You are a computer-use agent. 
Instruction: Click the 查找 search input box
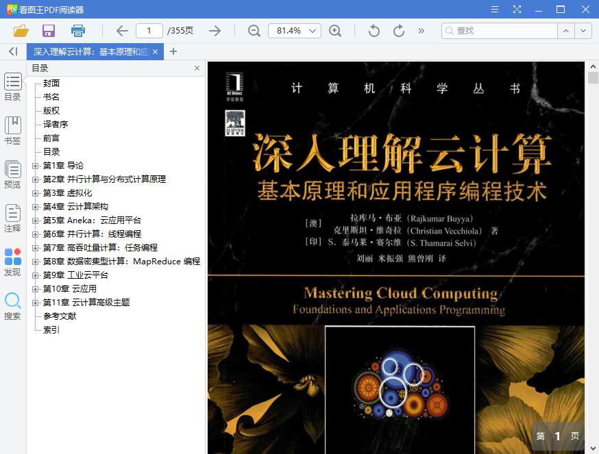pos(500,31)
